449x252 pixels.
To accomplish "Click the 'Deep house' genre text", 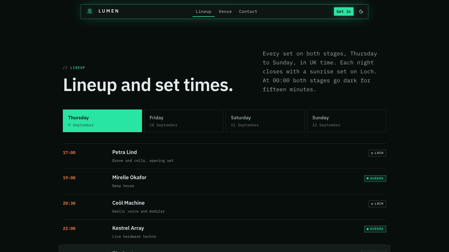I will [123, 186].
